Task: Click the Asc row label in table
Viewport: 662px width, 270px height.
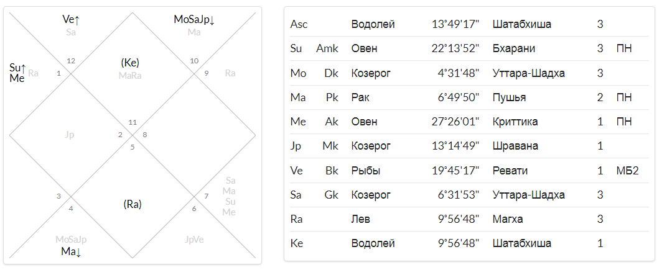Action: (x=299, y=24)
